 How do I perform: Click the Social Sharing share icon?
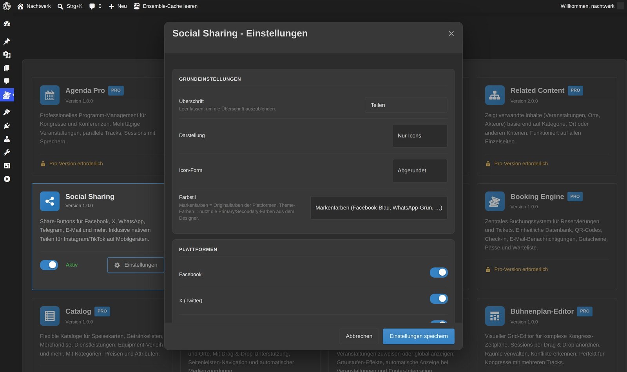50,201
